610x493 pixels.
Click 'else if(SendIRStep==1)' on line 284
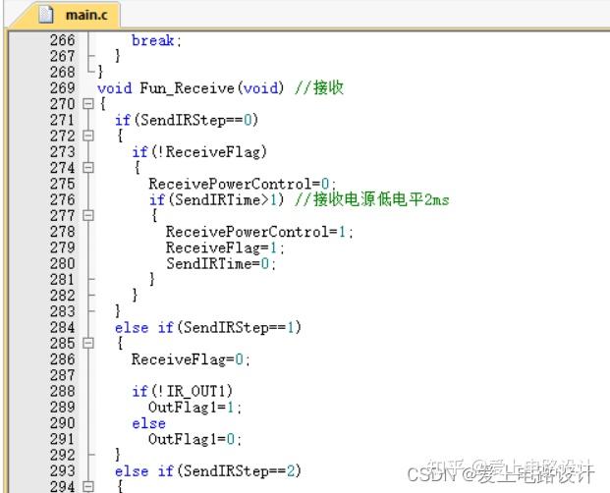tap(207, 327)
